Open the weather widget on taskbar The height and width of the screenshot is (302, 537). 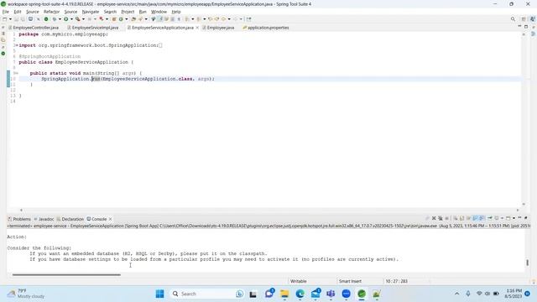(26, 294)
